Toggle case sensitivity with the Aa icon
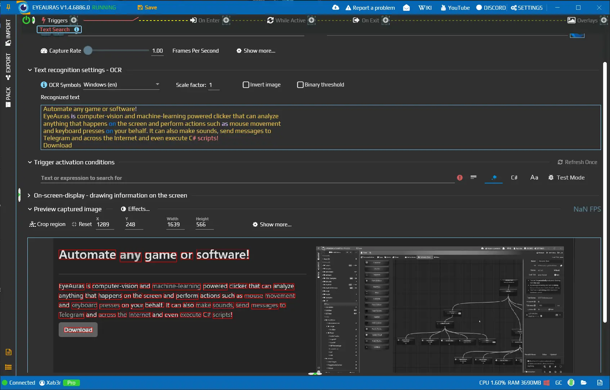This screenshot has width=610, height=390. 534,177
